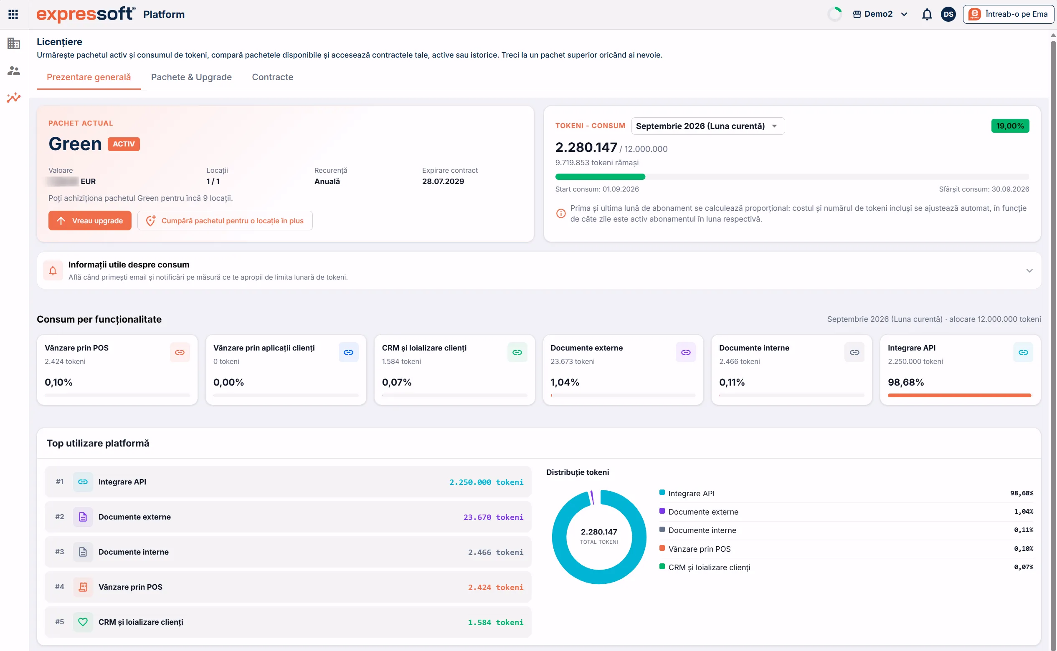The height and width of the screenshot is (651, 1057).
Task: Open the Septembrie 2026 month selector
Action: pyautogui.click(x=707, y=126)
